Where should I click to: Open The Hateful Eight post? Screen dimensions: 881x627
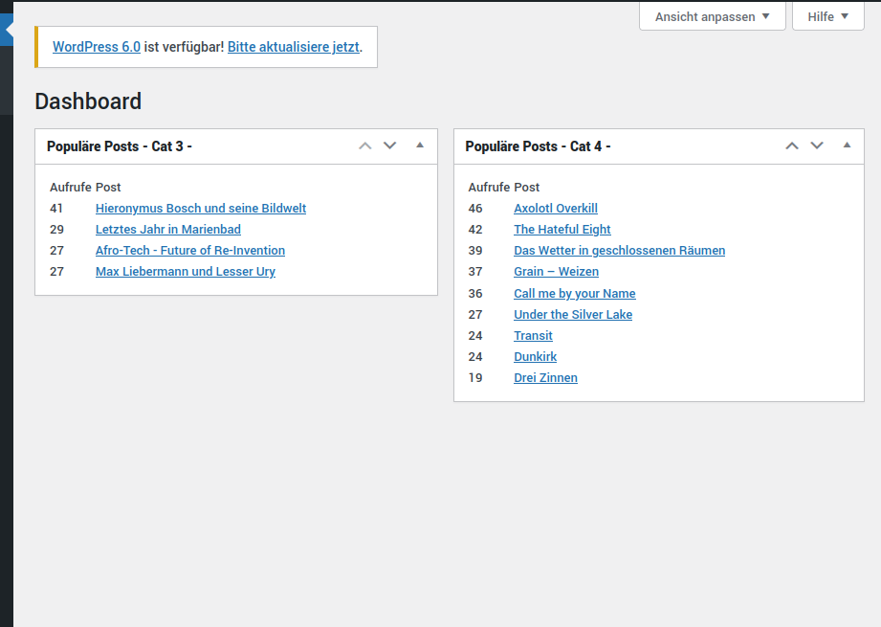(x=562, y=230)
